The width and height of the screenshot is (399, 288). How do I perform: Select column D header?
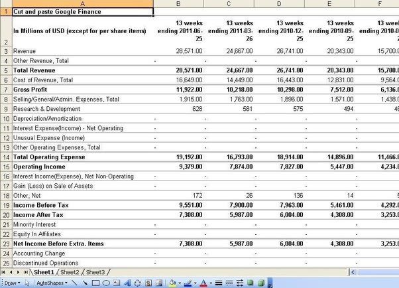[279, 3]
